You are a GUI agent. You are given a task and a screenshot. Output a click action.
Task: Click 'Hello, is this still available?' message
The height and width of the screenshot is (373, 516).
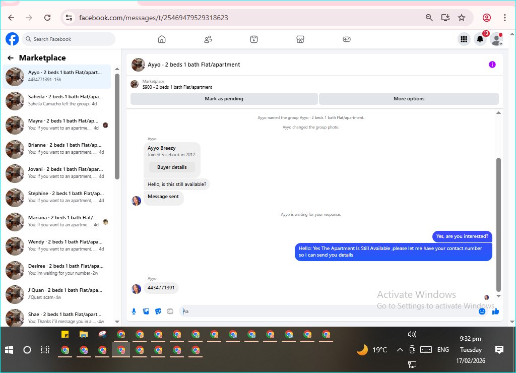point(177,184)
